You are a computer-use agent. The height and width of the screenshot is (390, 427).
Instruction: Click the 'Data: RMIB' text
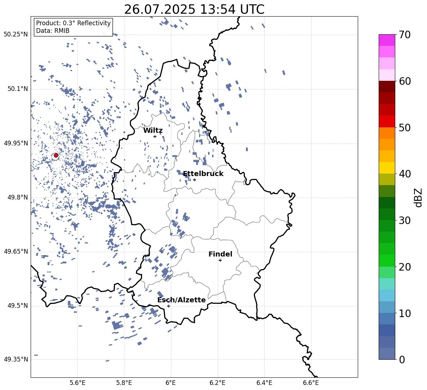(53, 31)
